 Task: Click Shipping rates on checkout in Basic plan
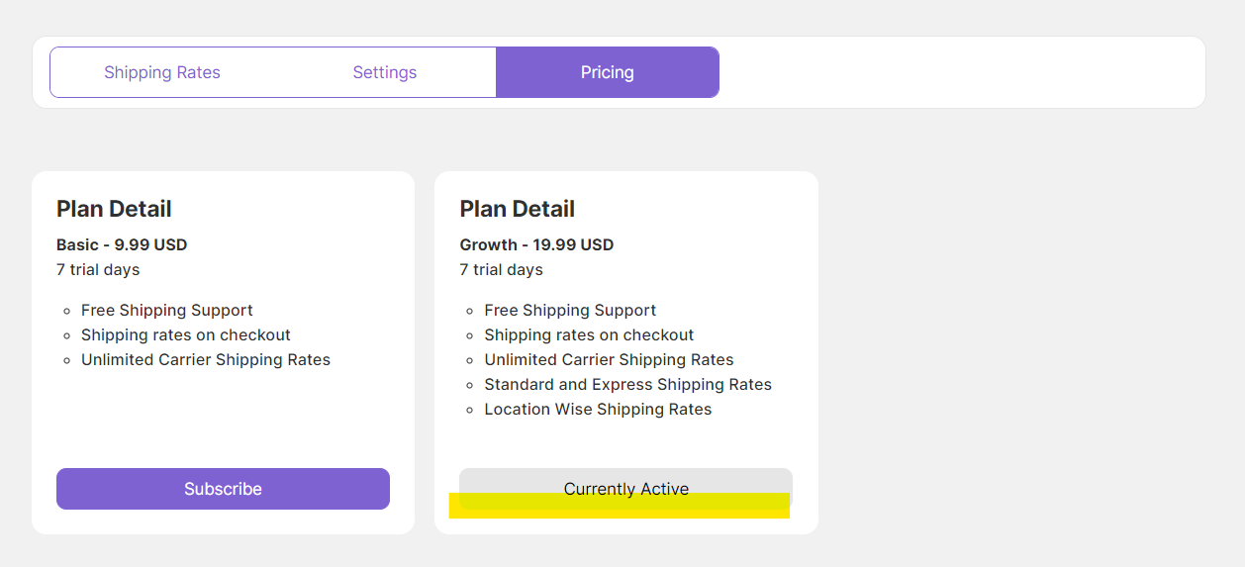coord(186,334)
